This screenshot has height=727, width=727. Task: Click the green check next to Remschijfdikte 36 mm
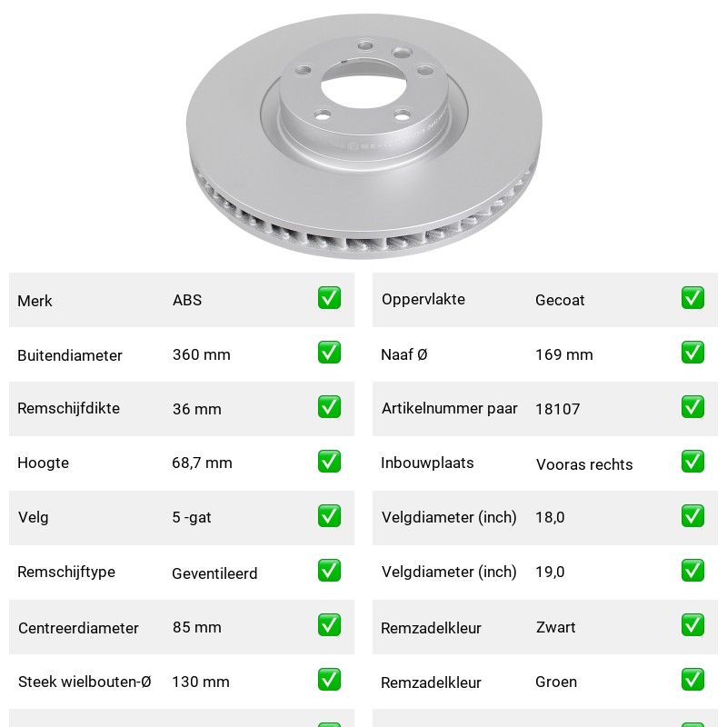click(x=329, y=406)
